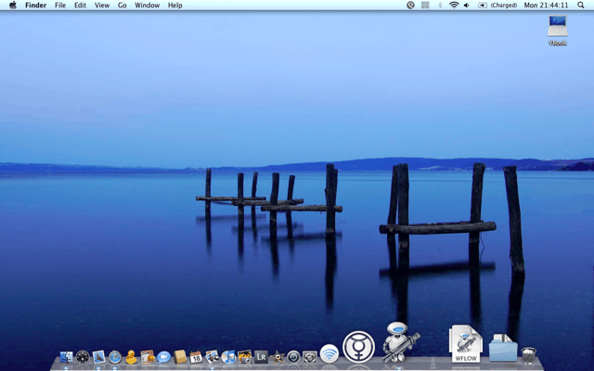This screenshot has width=594, height=371.
Task: Launch iTunes from the Dock
Action: click(228, 356)
